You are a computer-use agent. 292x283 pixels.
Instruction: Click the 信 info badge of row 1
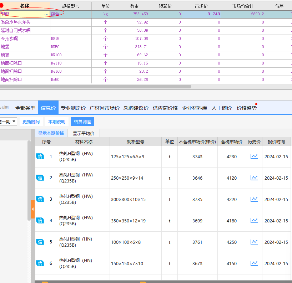click(x=40, y=156)
